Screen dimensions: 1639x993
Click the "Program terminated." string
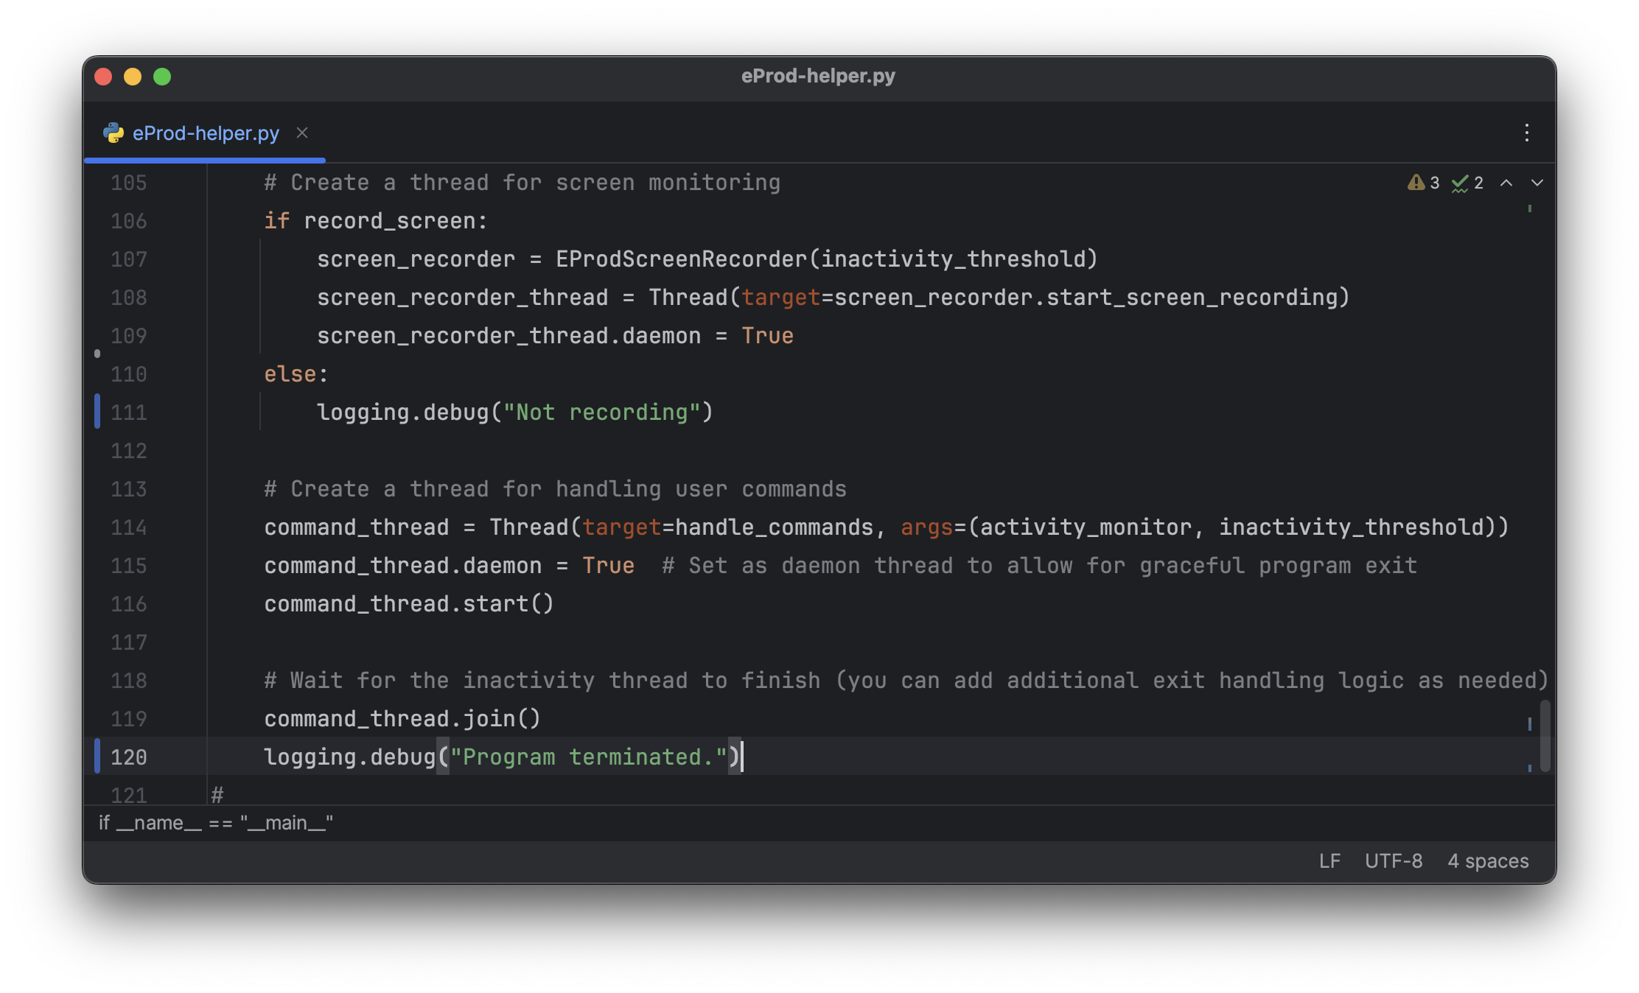[x=589, y=757]
